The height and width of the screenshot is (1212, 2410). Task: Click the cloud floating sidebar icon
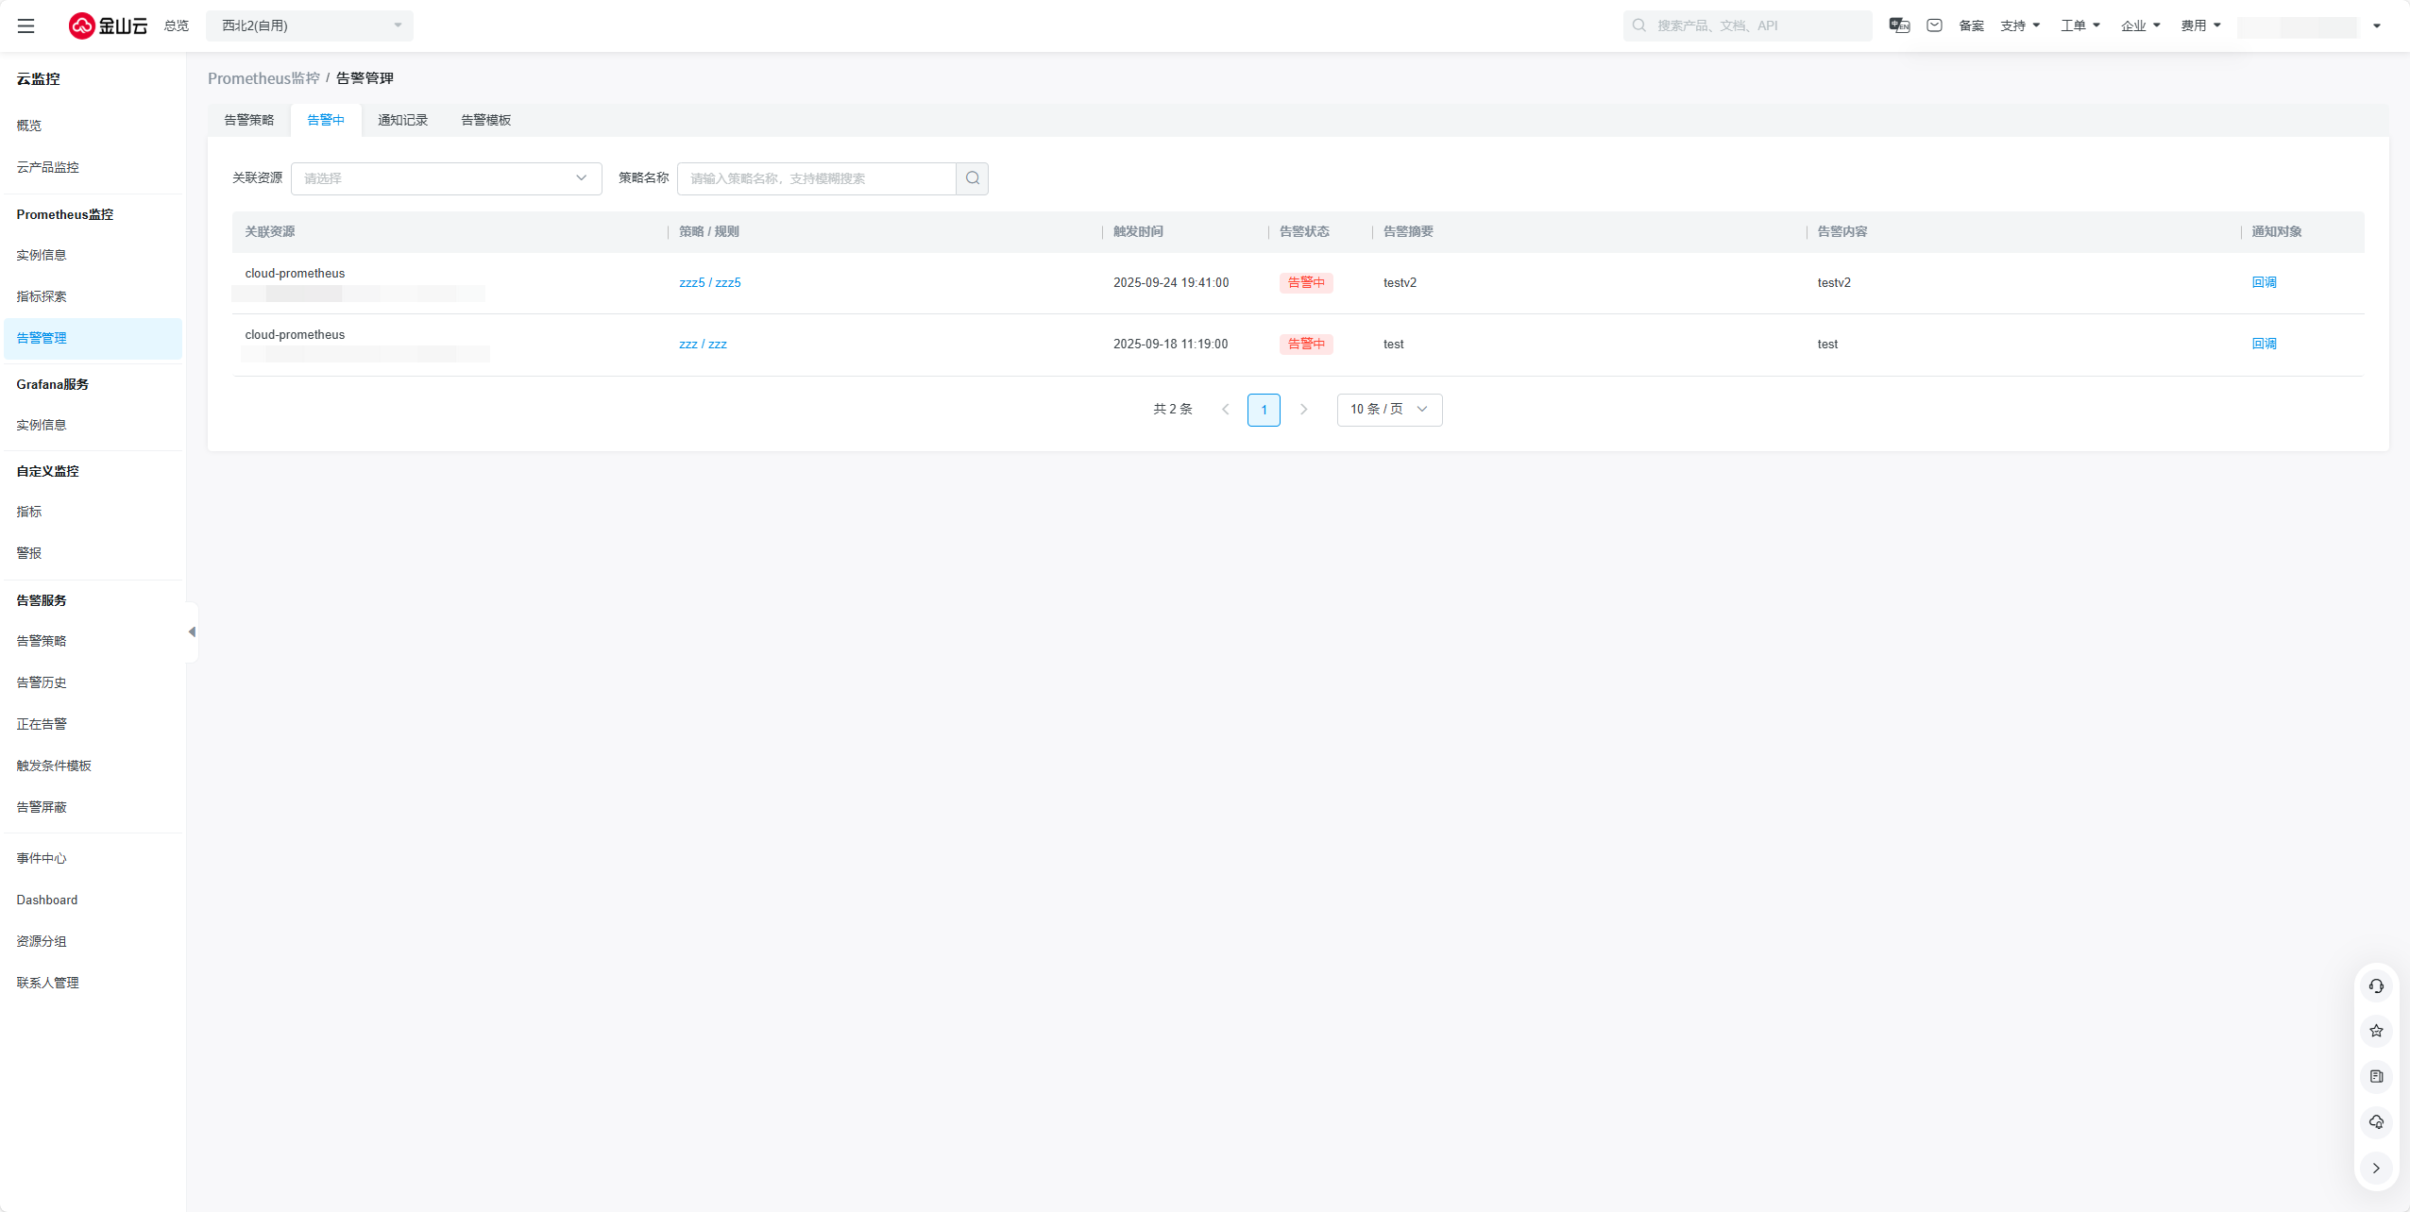point(2376,1122)
